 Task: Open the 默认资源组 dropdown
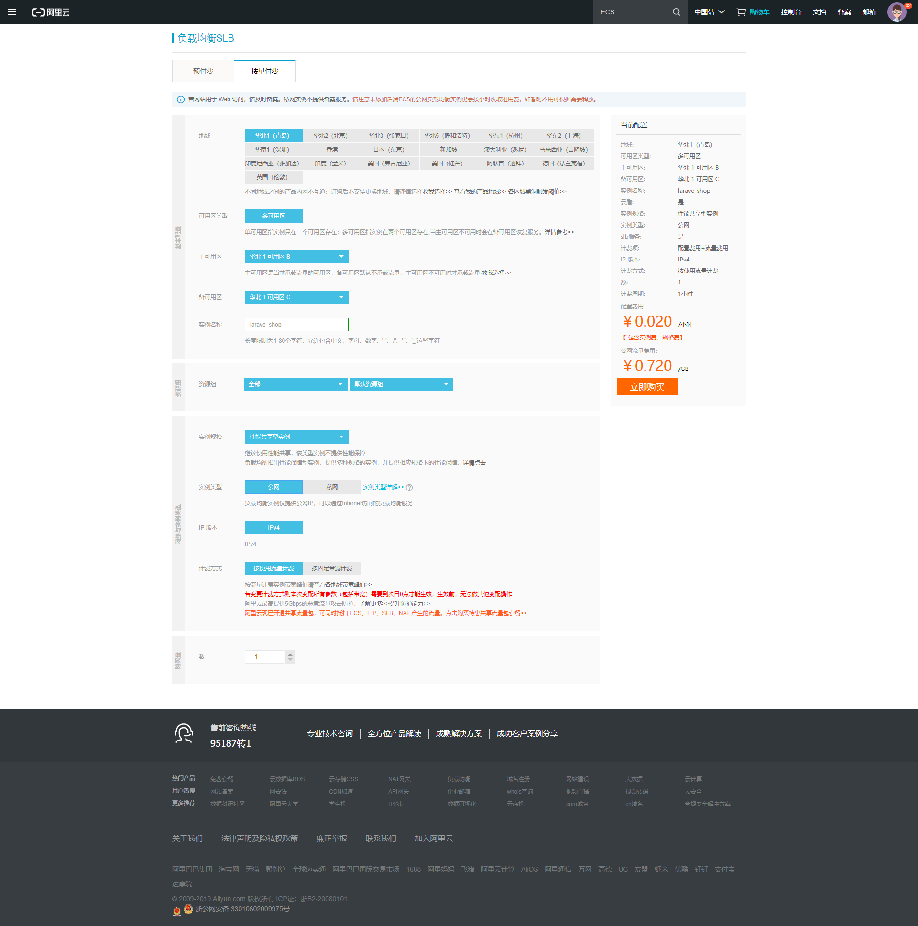[x=401, y=384]
